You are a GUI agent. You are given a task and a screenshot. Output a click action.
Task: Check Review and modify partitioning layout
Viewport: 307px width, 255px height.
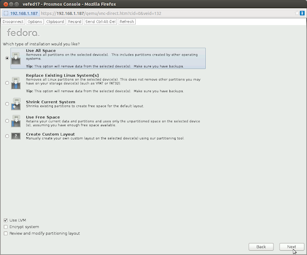click(x=6, y=233)
